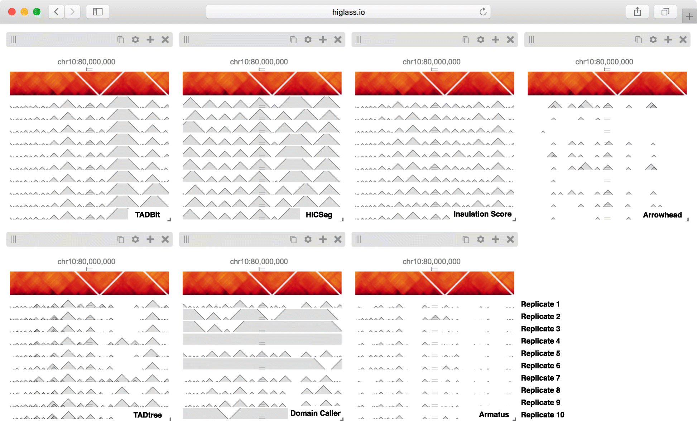The image size is (697, 421).
Task: Open settings gear of Arrowhead view
Action: 653,40
